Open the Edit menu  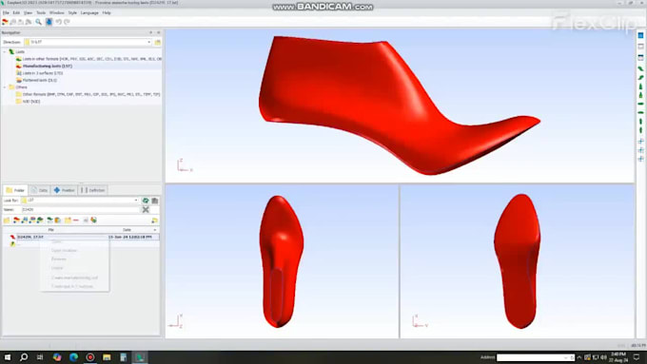click(x=16, y=12)
